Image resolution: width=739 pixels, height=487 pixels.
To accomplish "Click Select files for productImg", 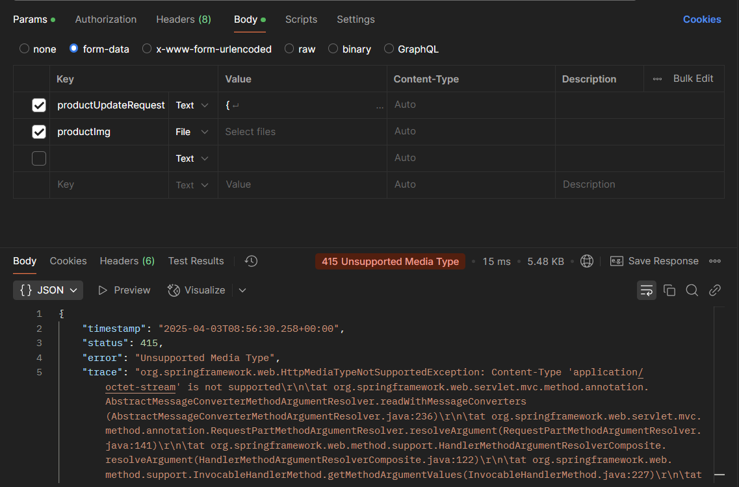I will pyautogui.click(x=250, y=132).
